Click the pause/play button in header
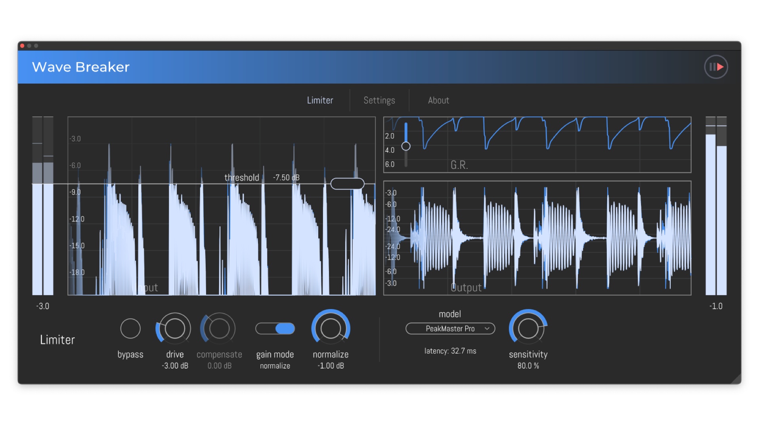This screenshot has height=428, width=761. click(x=716, y=67)
